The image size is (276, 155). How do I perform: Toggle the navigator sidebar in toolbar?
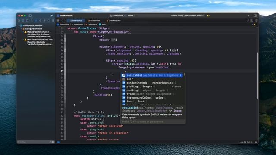pyautogui.click(x=30, y=15)
